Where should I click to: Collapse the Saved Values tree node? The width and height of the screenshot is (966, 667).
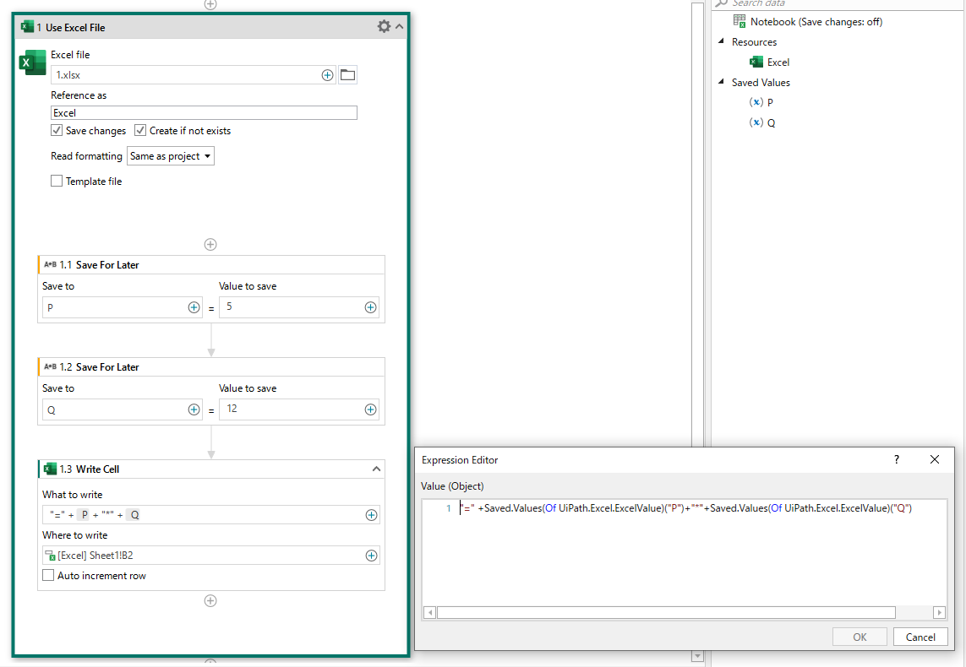point(721,82)
